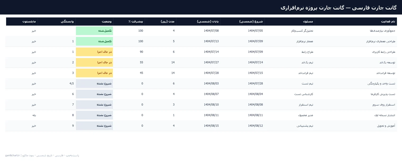Click the activity name 'توسعه بک‌اند'

point(387,62)
